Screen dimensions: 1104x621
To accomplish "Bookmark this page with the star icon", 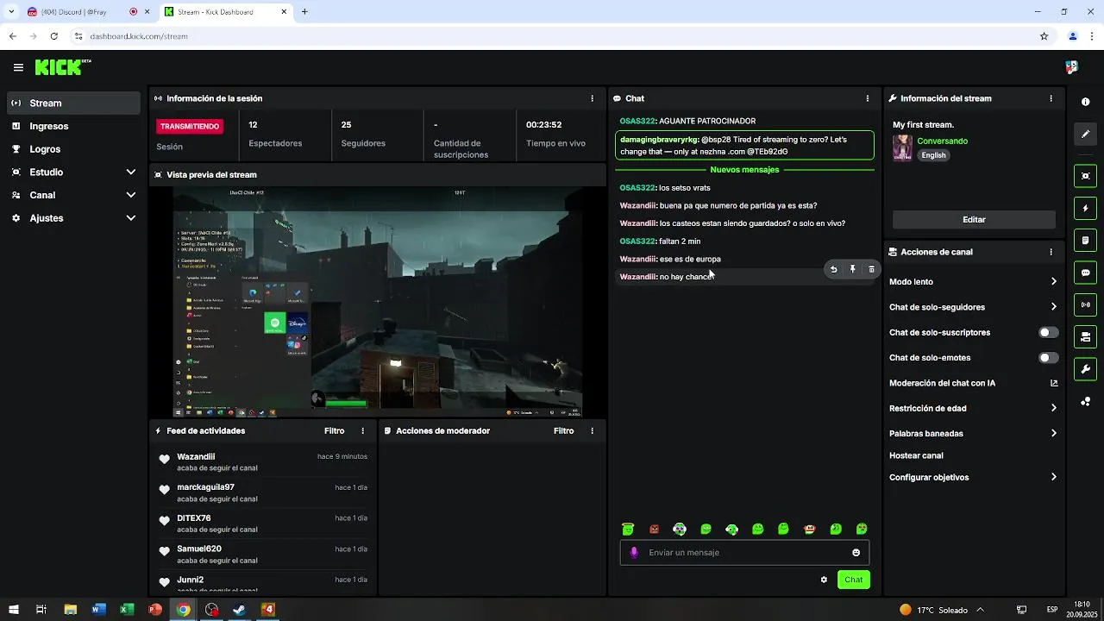I will (x=1044, y=36).
